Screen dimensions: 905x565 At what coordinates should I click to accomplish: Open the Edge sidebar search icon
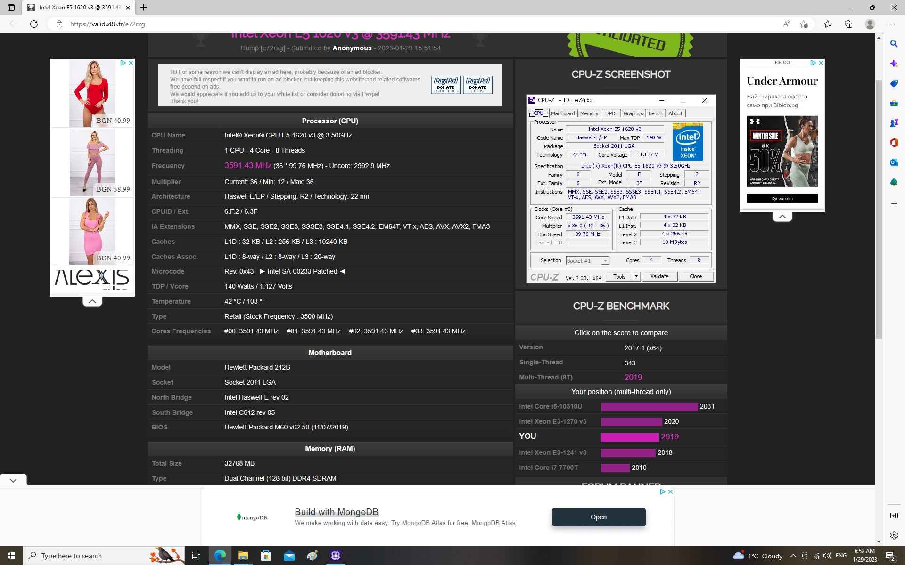pyautogui.click(x=894, y=44)
